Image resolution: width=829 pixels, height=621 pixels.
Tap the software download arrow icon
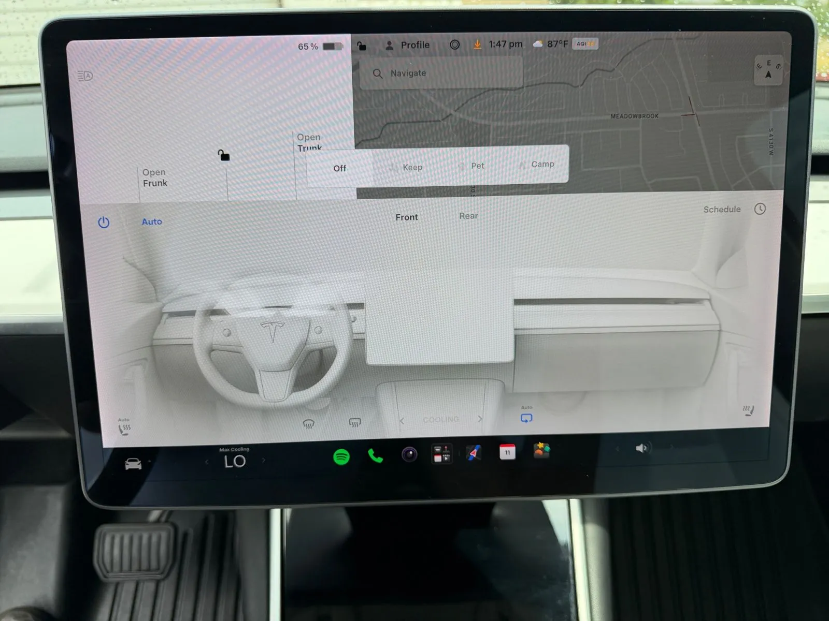pos(477,45)
